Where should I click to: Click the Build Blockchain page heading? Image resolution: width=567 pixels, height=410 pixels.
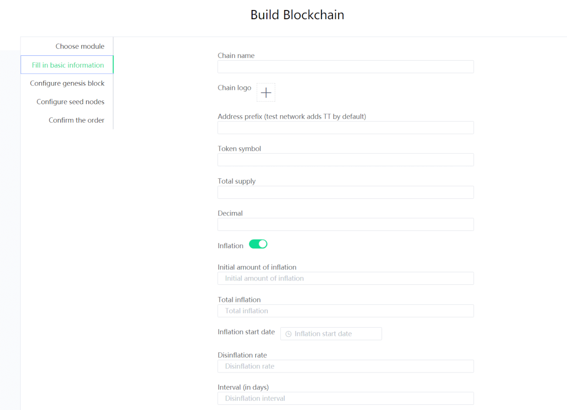point(297,15)
